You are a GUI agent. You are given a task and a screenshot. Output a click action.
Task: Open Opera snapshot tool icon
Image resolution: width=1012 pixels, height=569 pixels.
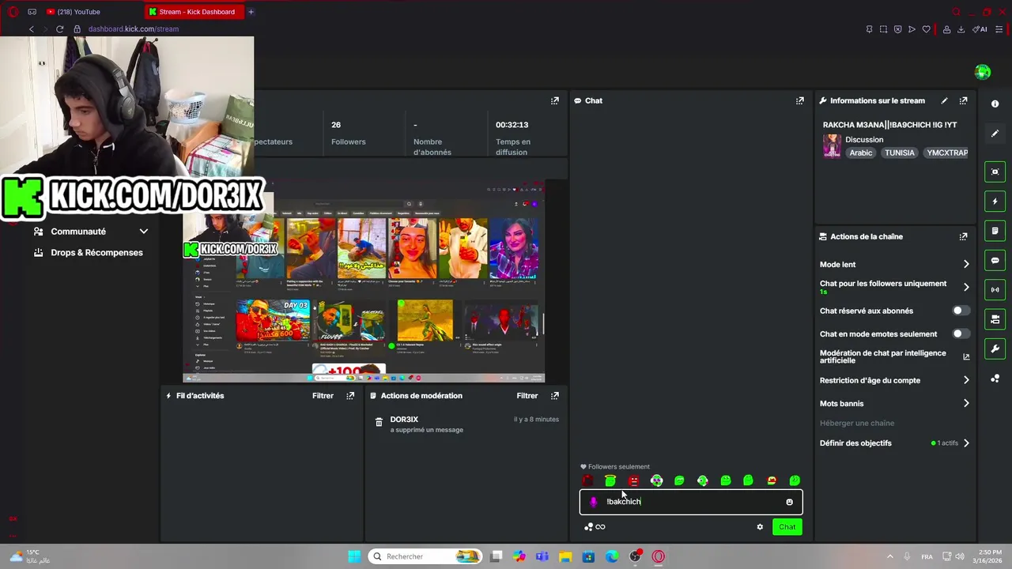click(x=883, y=29)
